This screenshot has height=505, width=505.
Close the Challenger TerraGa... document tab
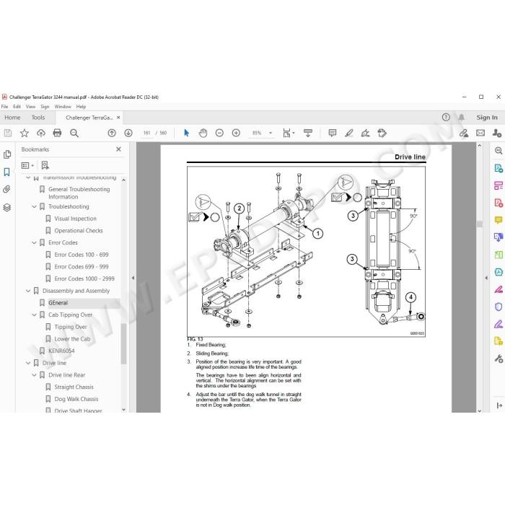[118, 118]
